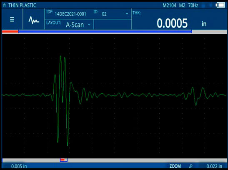Tap the THIN PLASTIC setup title
This screenshot has width=228, height=170.
coord(22,5)
